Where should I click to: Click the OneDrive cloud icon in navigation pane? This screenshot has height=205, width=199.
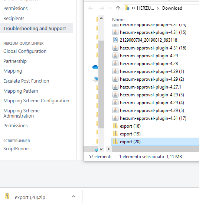95,67
